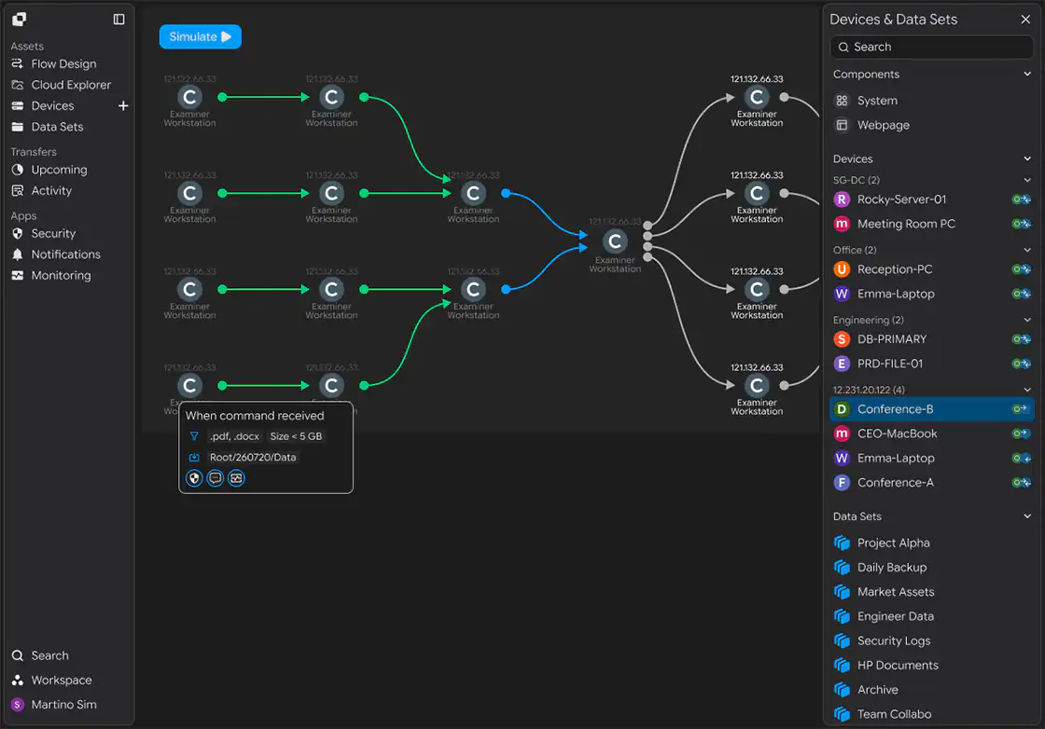Screen dimensions: 1045x729
Task: Click the chat bubble icon in tooltip
Action: (x=216, y=478)
